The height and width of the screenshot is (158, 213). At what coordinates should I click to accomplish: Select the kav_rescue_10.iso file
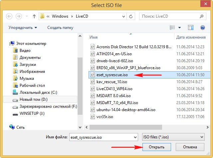tap(112, 82)
